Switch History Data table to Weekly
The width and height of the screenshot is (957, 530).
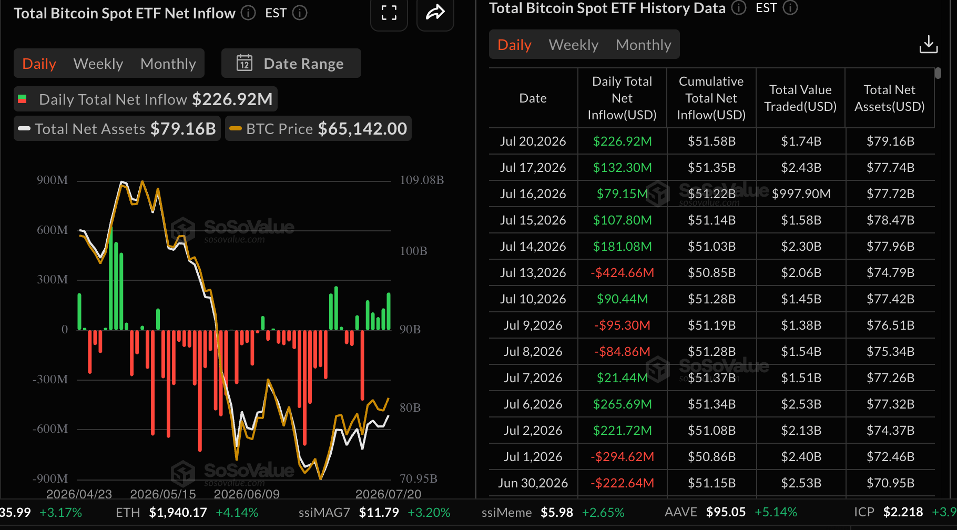pos(574,45)
